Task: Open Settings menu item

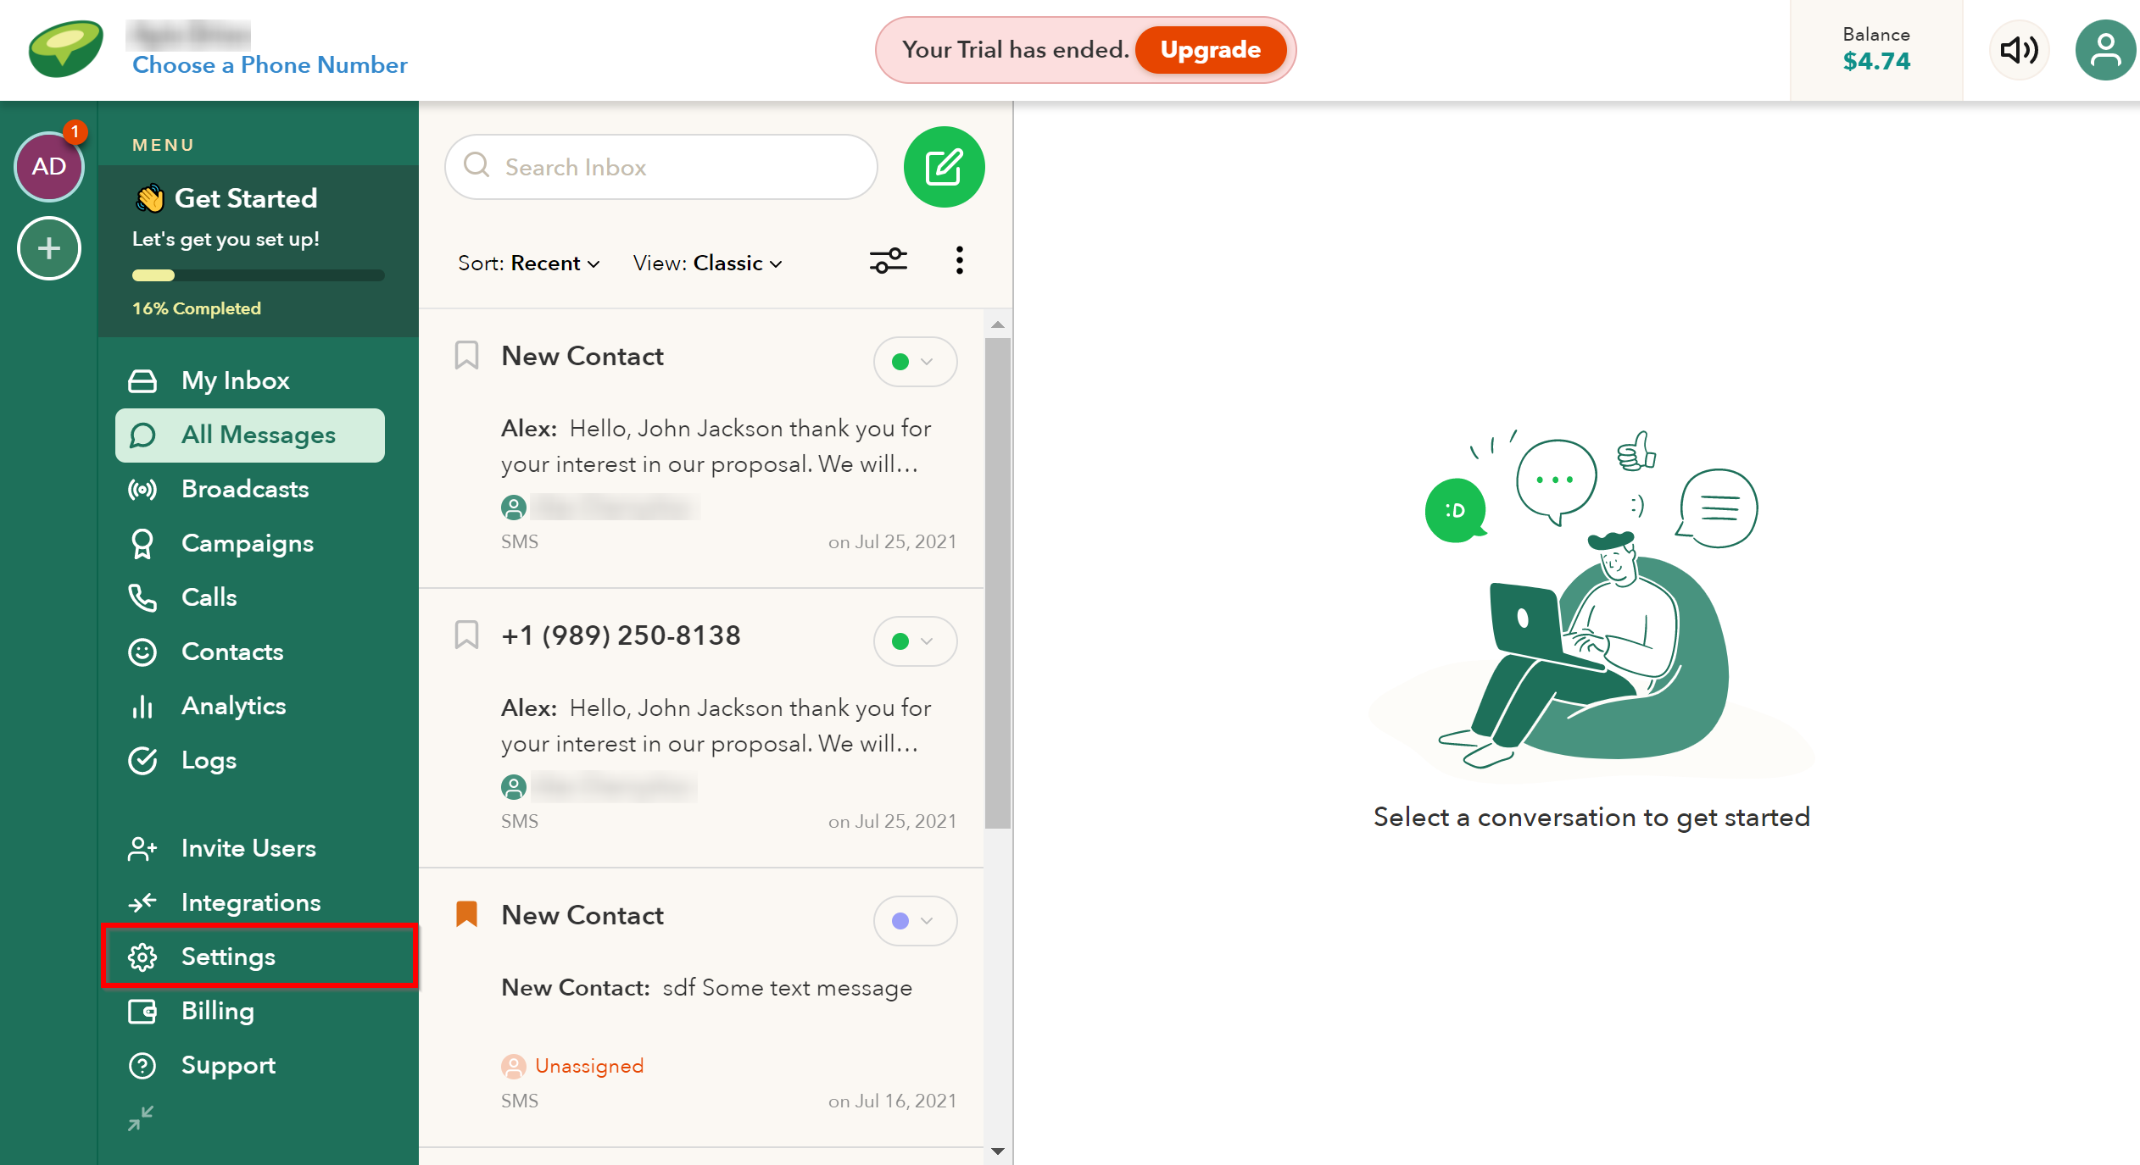Action: 228,957
